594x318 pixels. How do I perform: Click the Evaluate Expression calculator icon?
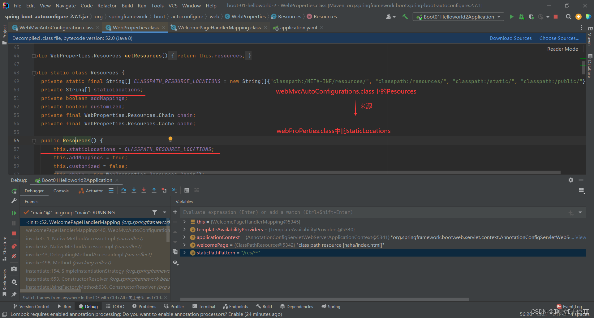tap(187, 190)
